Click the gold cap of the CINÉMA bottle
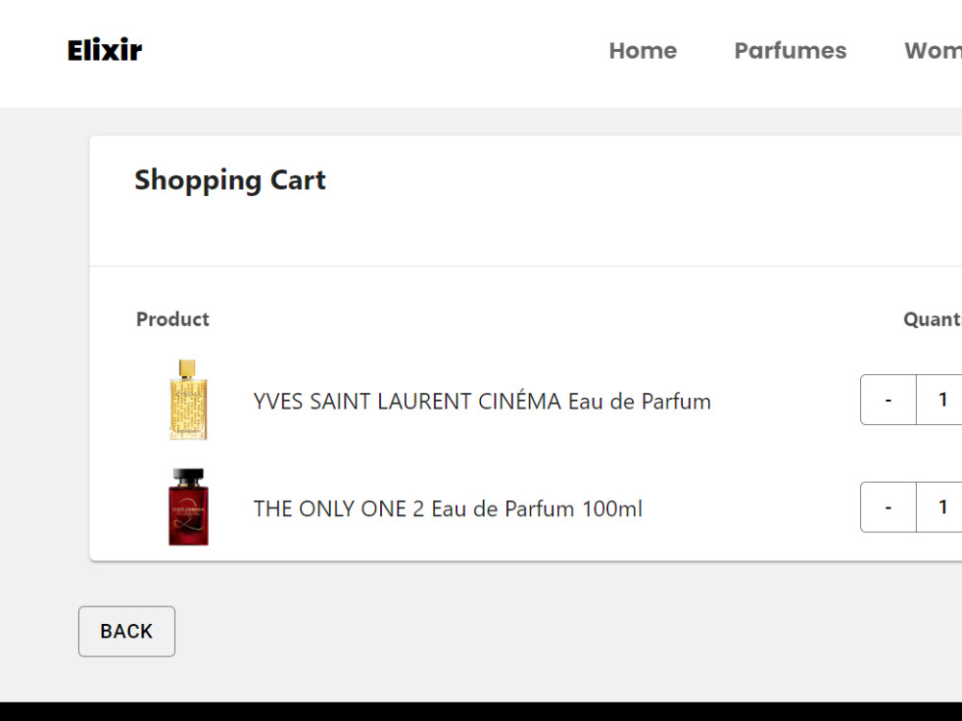Screen dimensions: 962x721 click(188, 368)
